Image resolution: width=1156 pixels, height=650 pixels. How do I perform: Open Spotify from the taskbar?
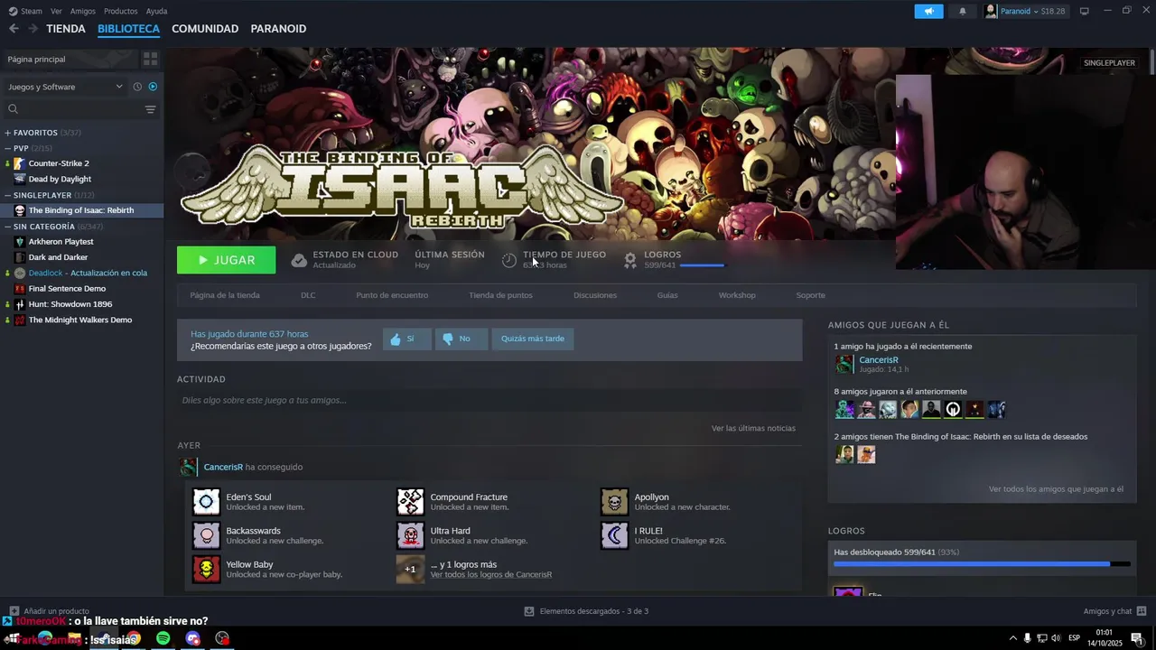[x=163, y=638]
